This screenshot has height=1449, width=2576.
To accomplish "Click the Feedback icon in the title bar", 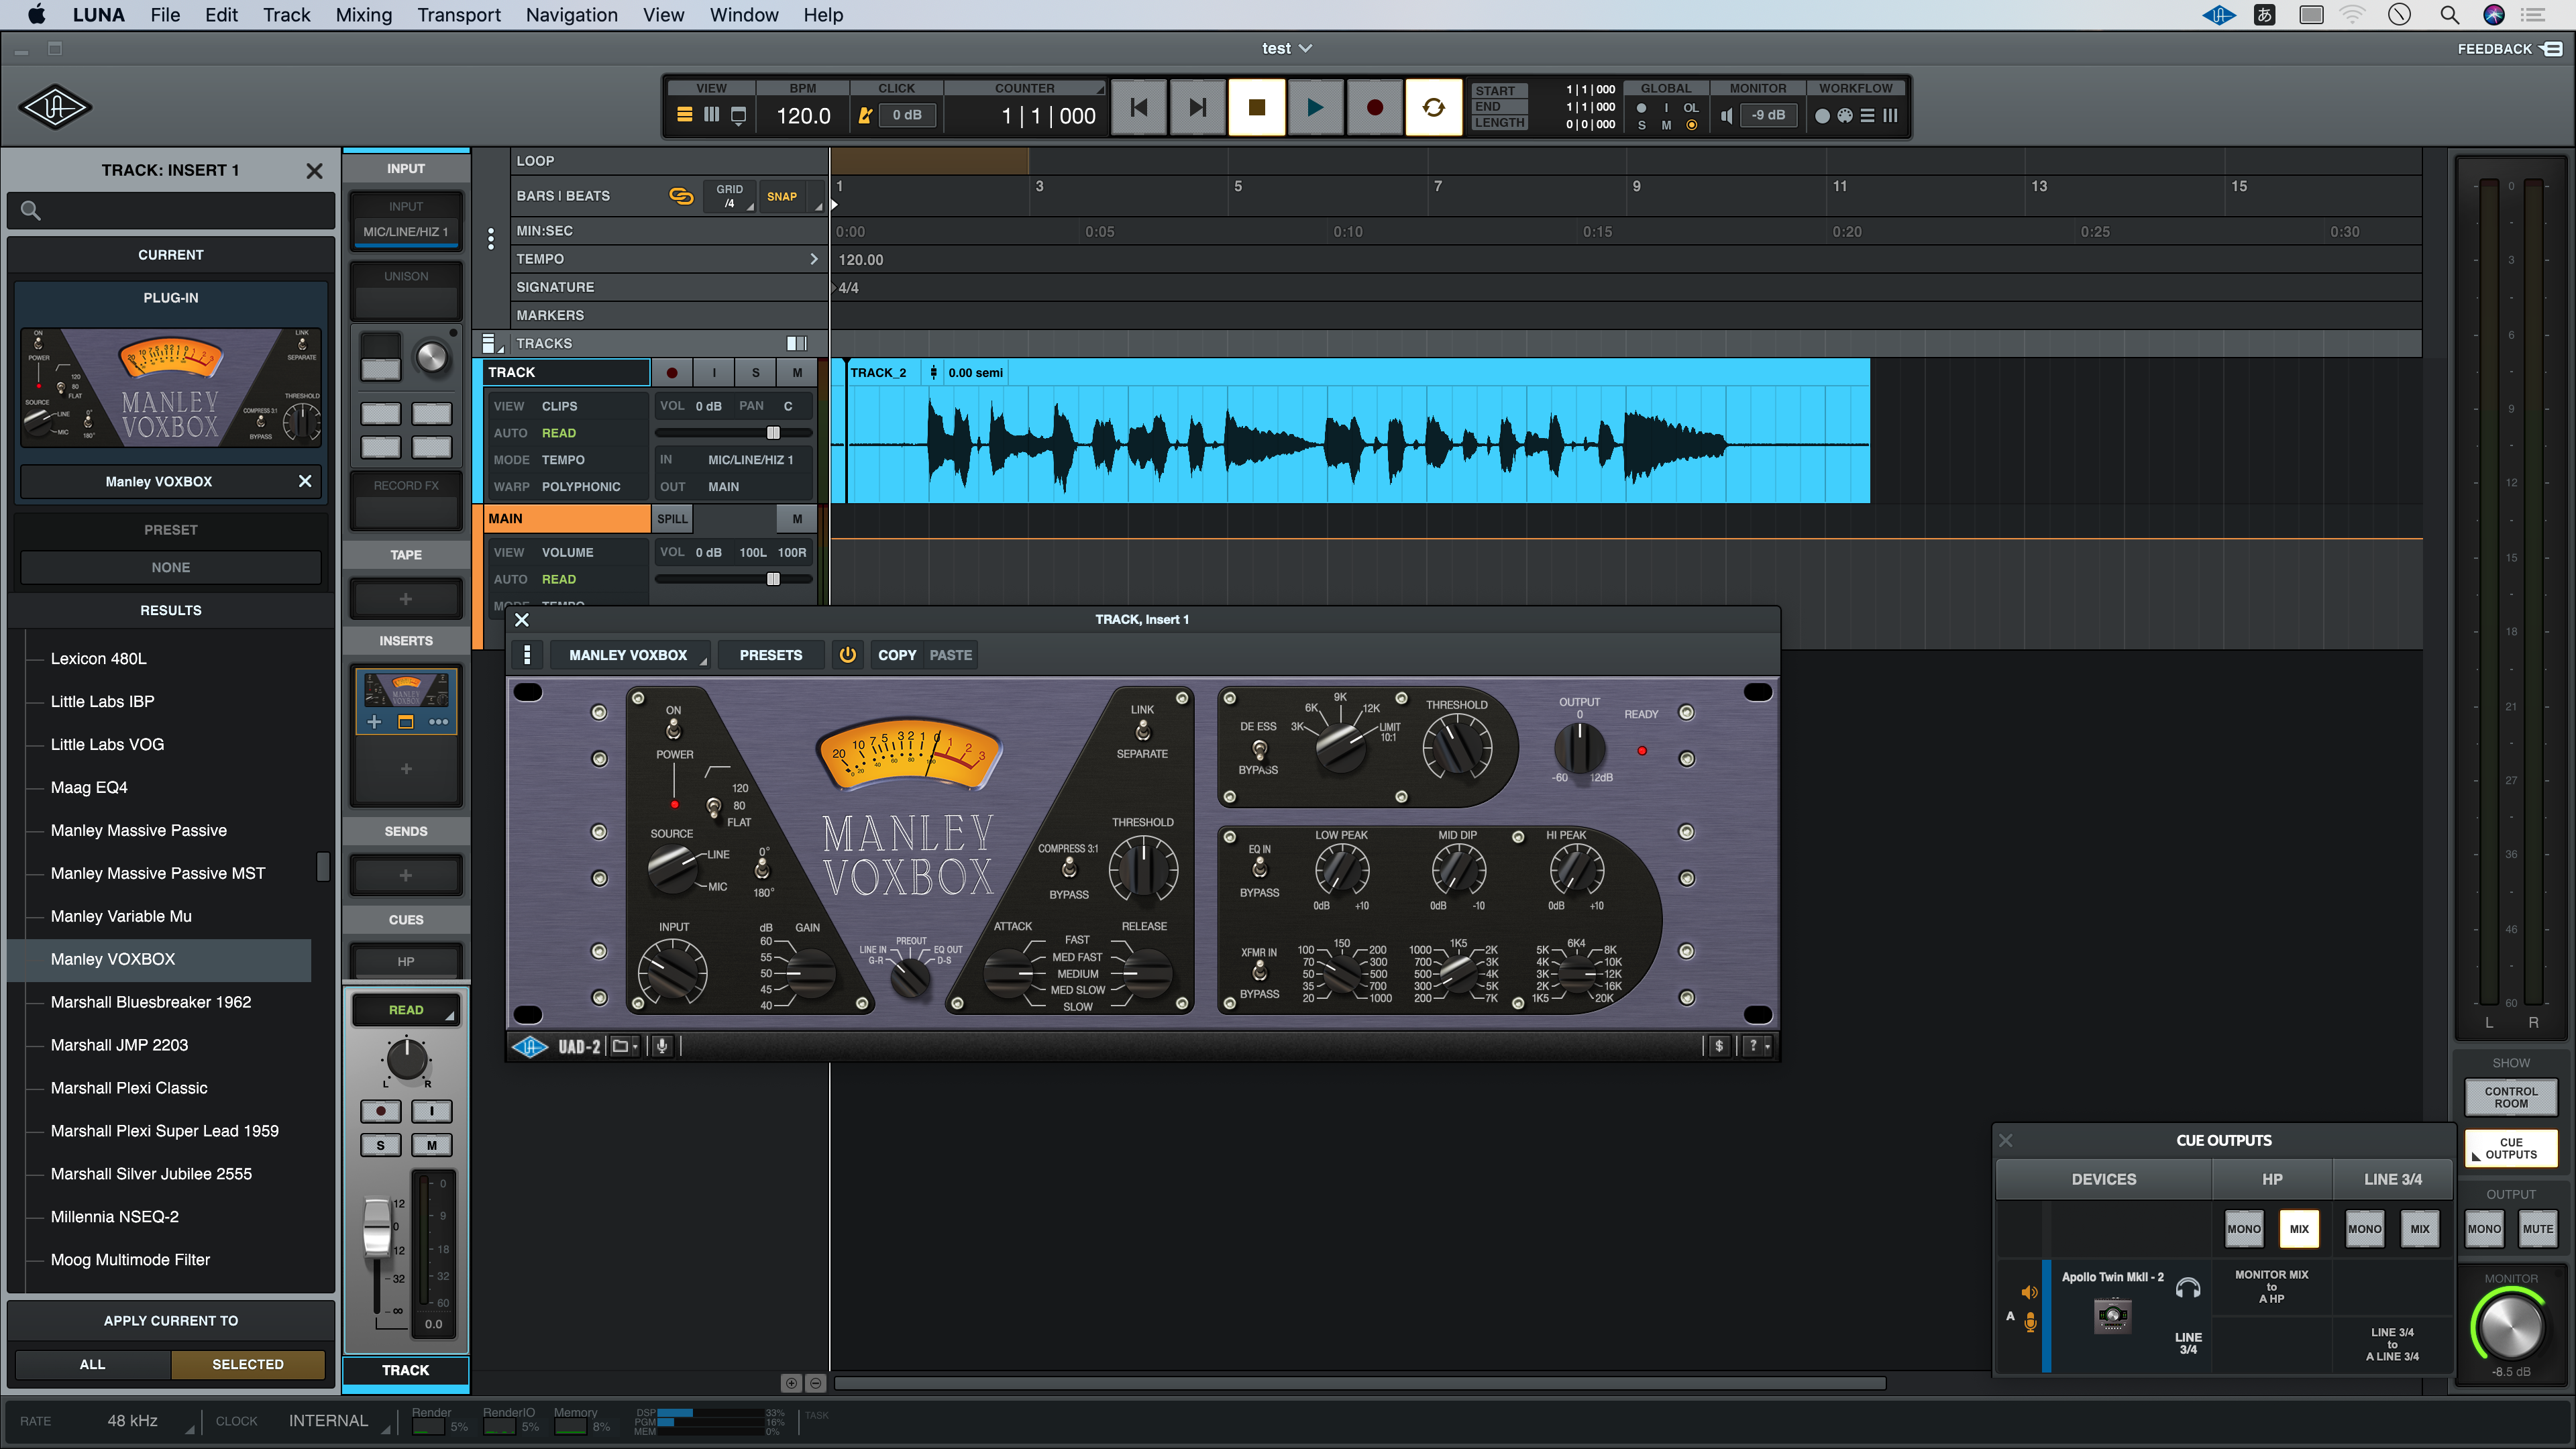I will (2552, 48).
